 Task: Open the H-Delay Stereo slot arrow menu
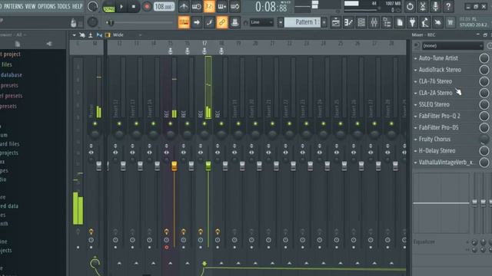point(415,151)
